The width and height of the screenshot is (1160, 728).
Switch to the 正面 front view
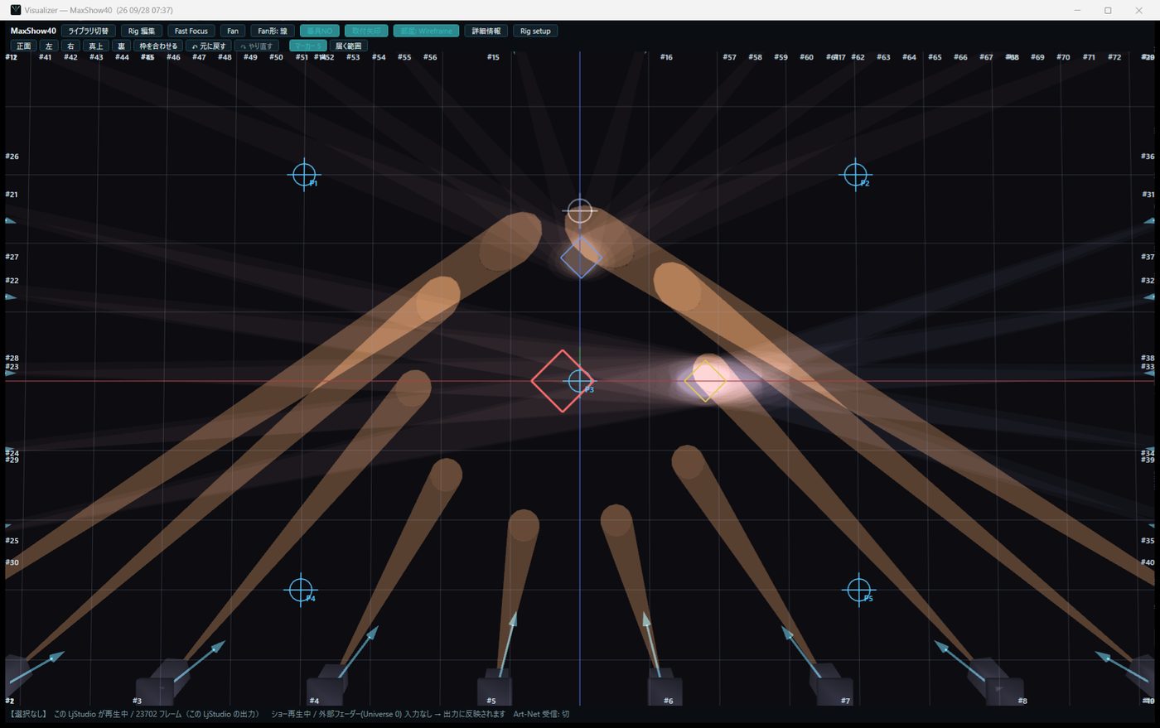24,46
